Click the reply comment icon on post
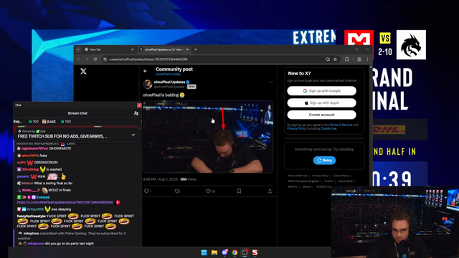Viewport: 459px width, 258px height. pyautogui.click(x=146, y=191)
